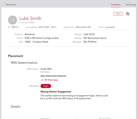Open the Mr Benn.jpg determination statement file
Image resolution: width=137 pixels, height=119 pixels.
click(51, 80)
